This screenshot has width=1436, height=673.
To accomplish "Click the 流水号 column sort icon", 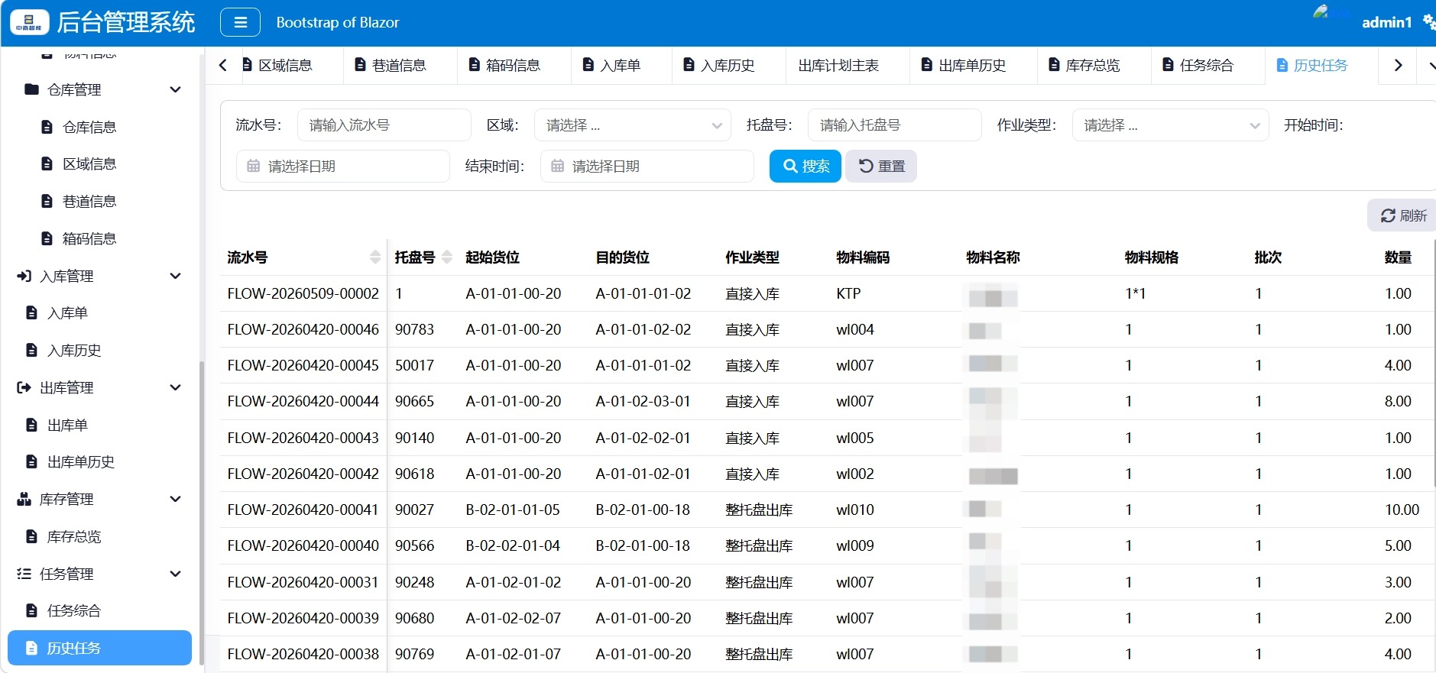I will [375, 257].
